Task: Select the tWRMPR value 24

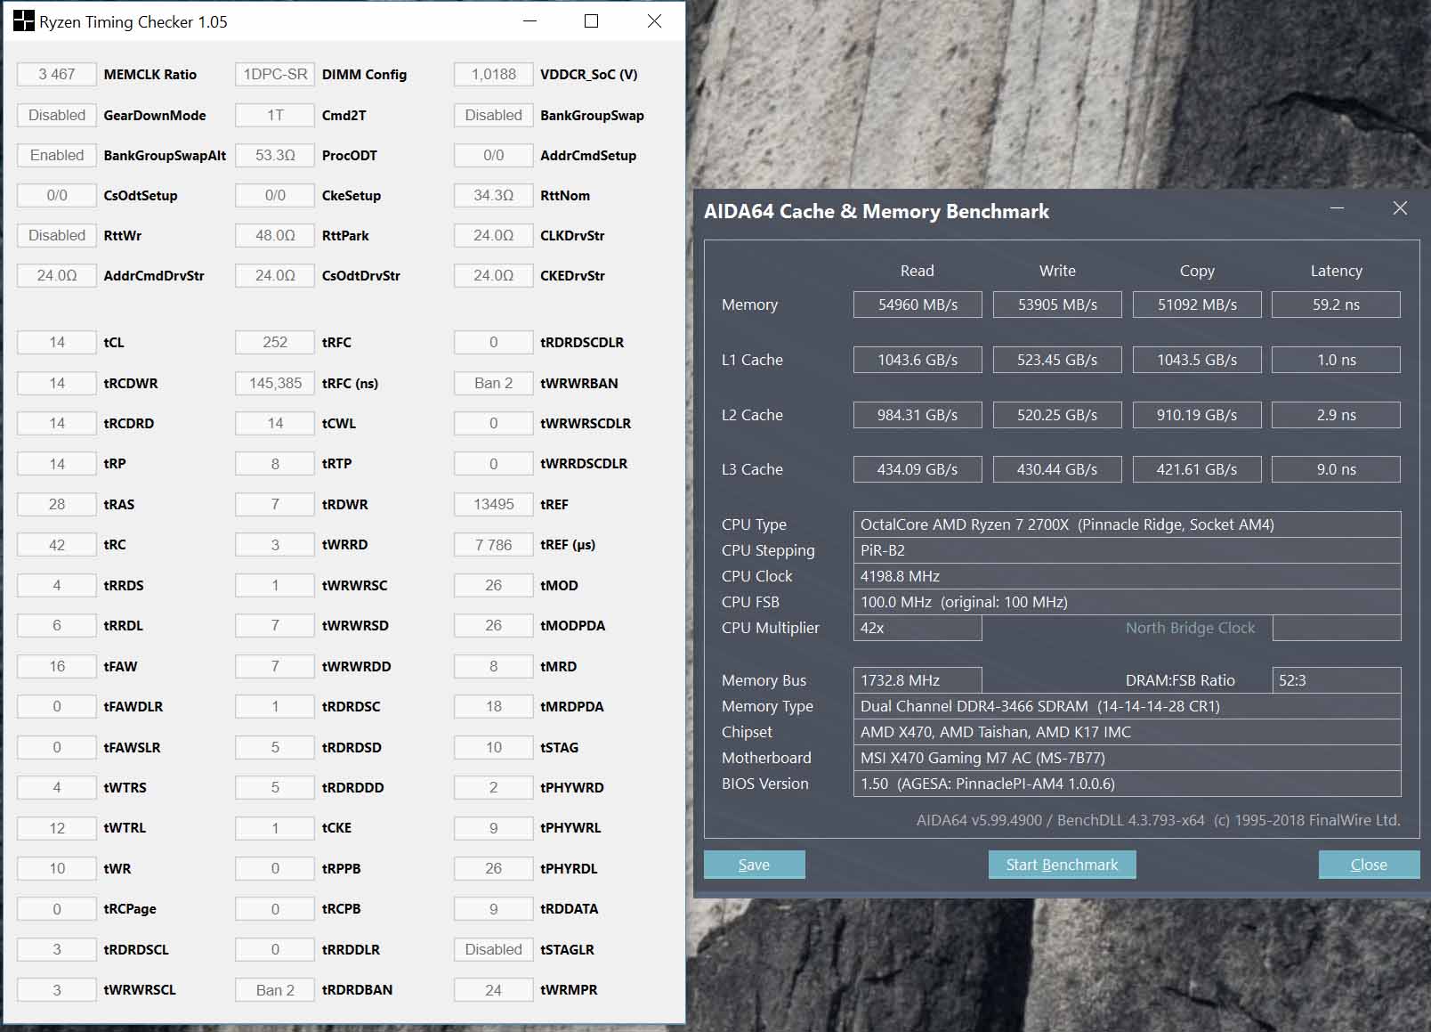Action: coord(494,990)
